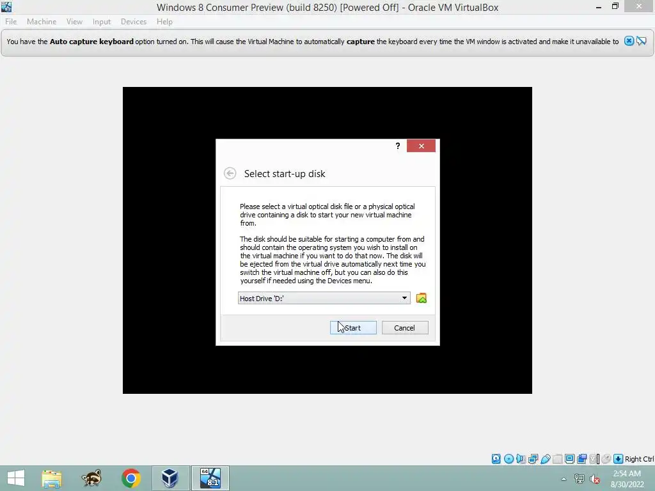
Task: Cancel the start-up disk selection
Action: click(405, 328)
